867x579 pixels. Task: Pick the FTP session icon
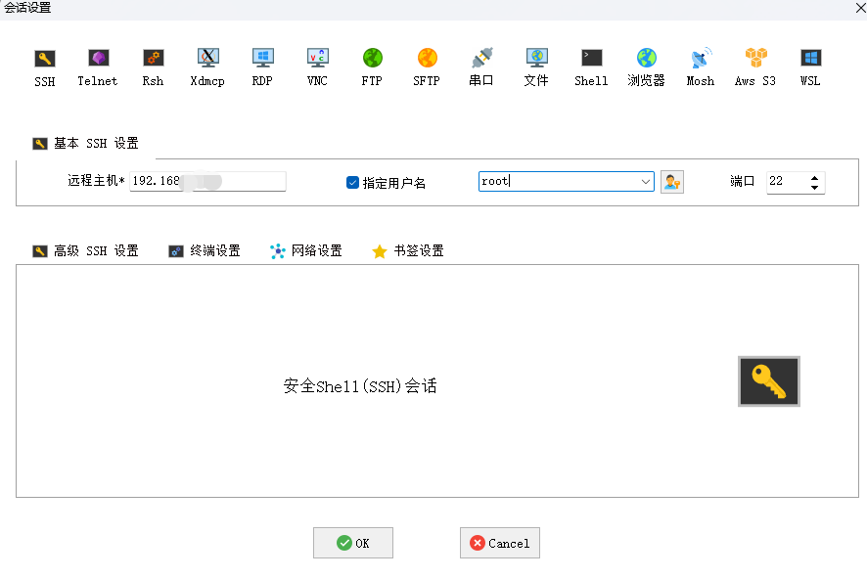pos(372,67)
